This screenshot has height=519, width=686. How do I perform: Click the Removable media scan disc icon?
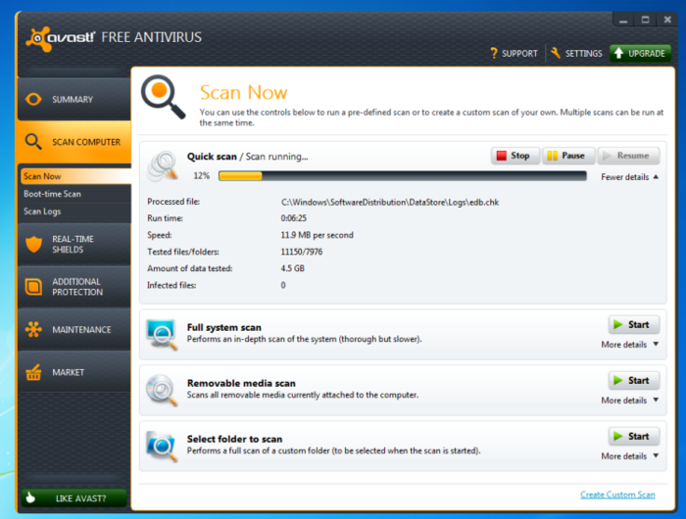[163, 390]
